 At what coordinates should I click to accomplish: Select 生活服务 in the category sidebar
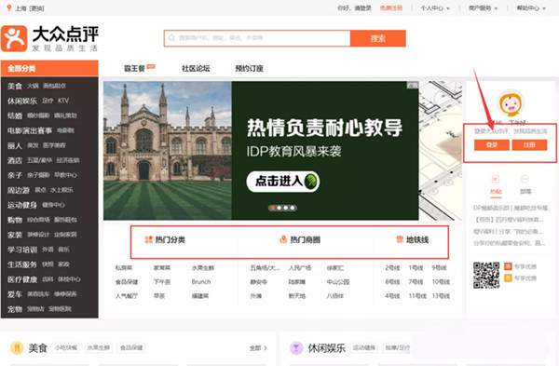click(x=22, y=264)
